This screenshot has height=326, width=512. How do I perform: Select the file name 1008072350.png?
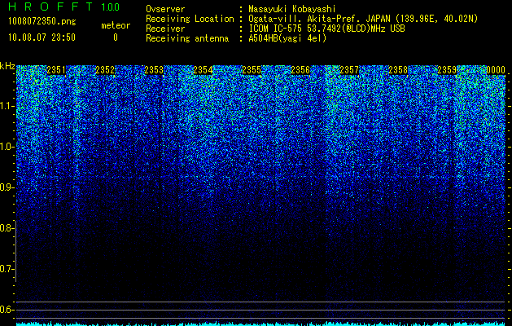pyautogui.click(x=42, y=22)
